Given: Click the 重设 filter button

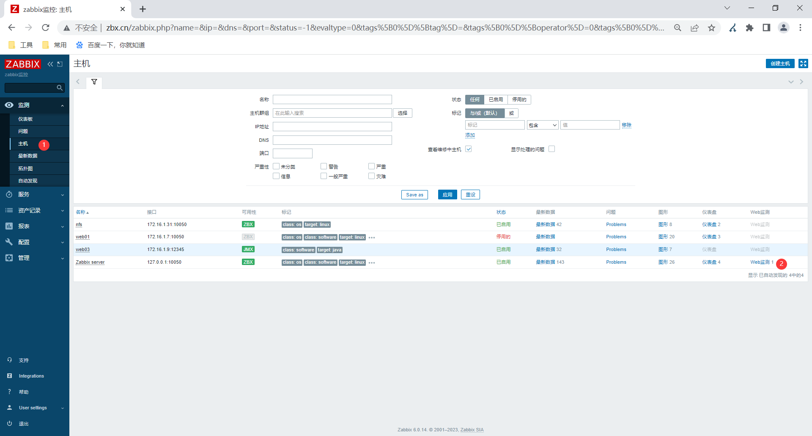Looking at the screenshot, I should [x=470, y=195].
